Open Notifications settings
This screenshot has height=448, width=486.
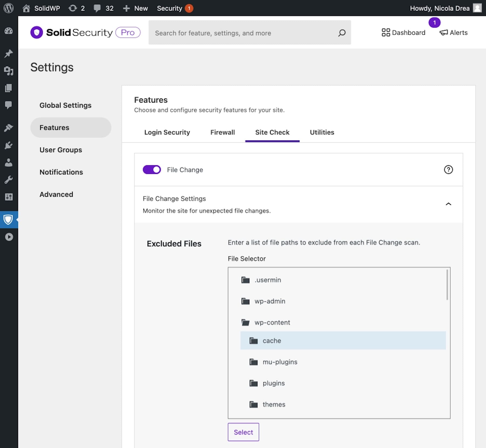coord(61,172)
